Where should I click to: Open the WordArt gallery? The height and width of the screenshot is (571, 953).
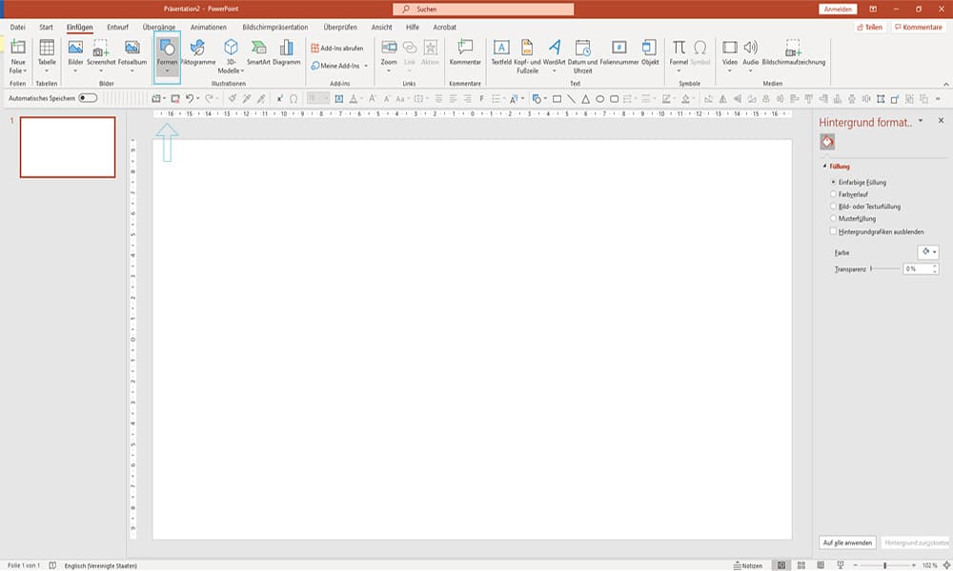[x=555, y=56]
